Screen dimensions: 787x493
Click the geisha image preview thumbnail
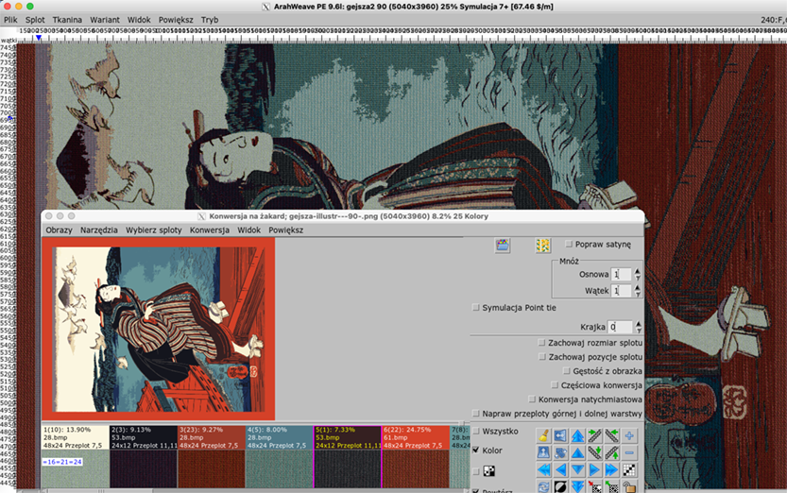[x=159, y=329]
